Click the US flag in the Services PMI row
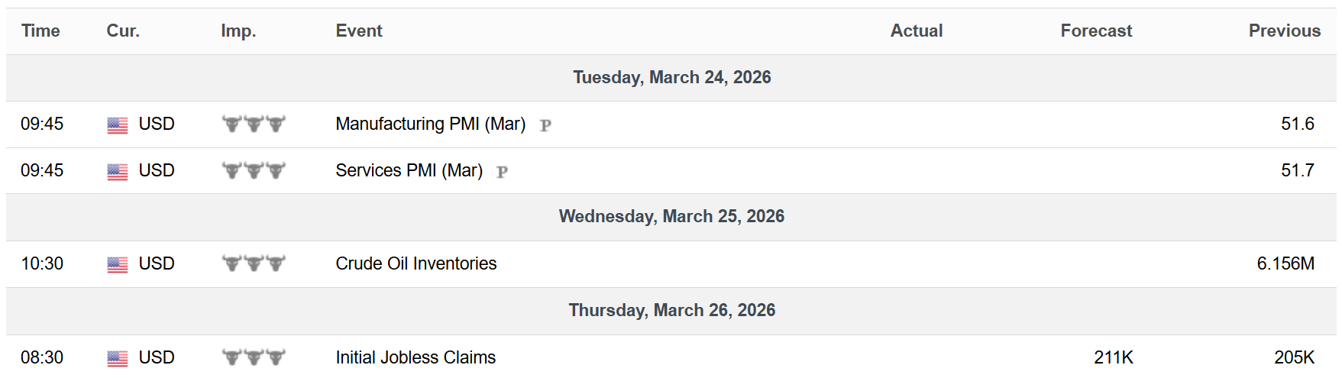The height and width of the screenshot is (378, 1342). click(118, 171)
